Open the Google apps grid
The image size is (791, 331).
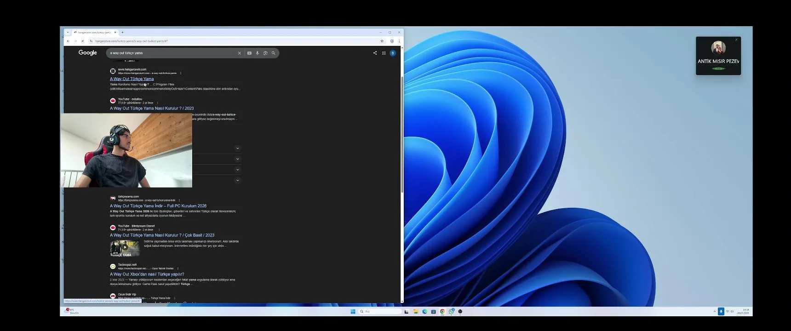[384, 53]
